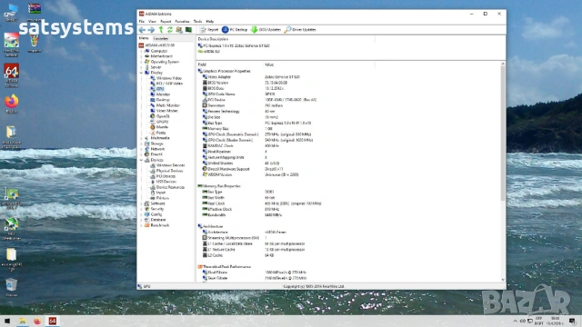This screenshot has width=582, height=327.
Task: Expand the Operating System tree node
Action: (x=141, y=62)
